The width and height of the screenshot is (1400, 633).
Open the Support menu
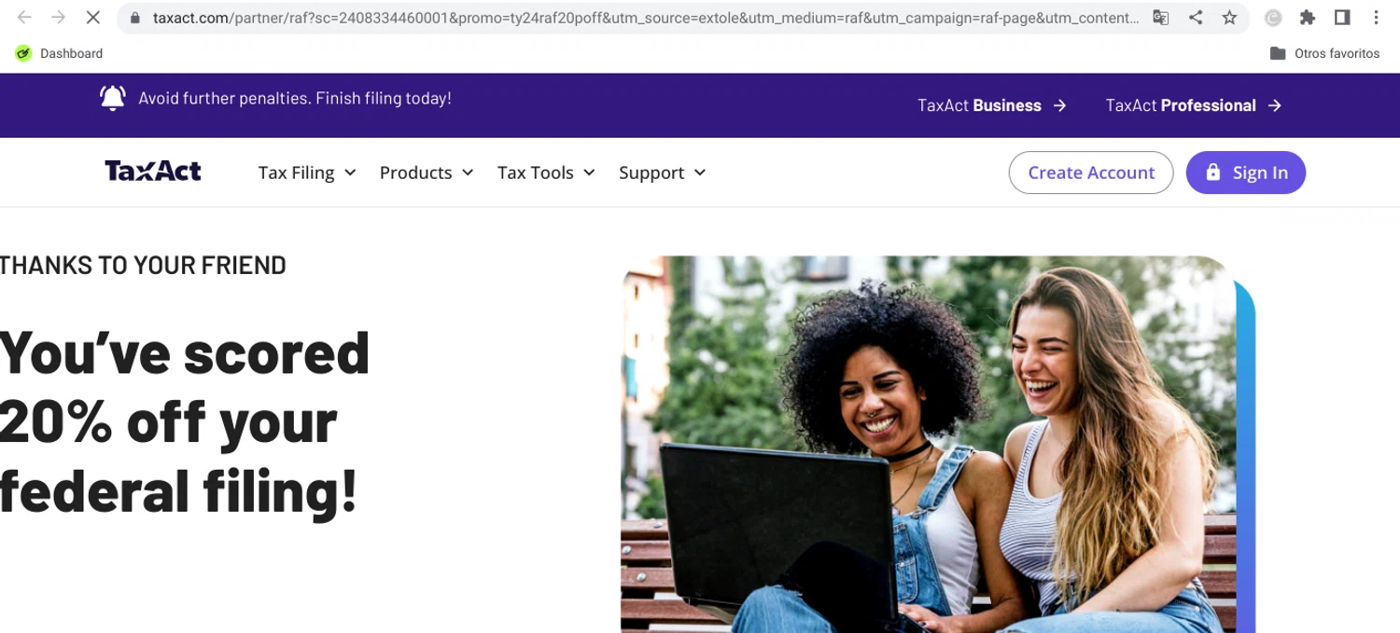[x=663, y=172]
